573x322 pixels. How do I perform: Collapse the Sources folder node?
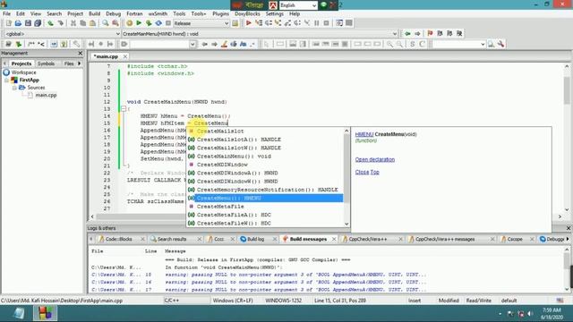point(14,88)
